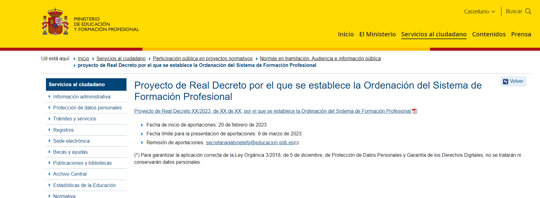Screen dimensions: 540x198
Task: Open Normas en tramitación breadcrumb link
Action: coord(320,59)
